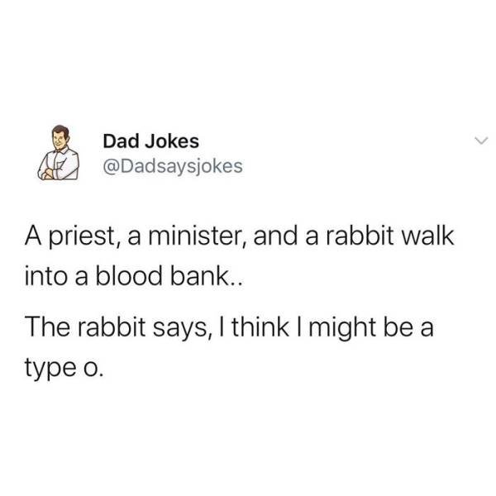
Task: Click the Dad Jokes display name
Action: pyautogui.click(x=151, y=142)
